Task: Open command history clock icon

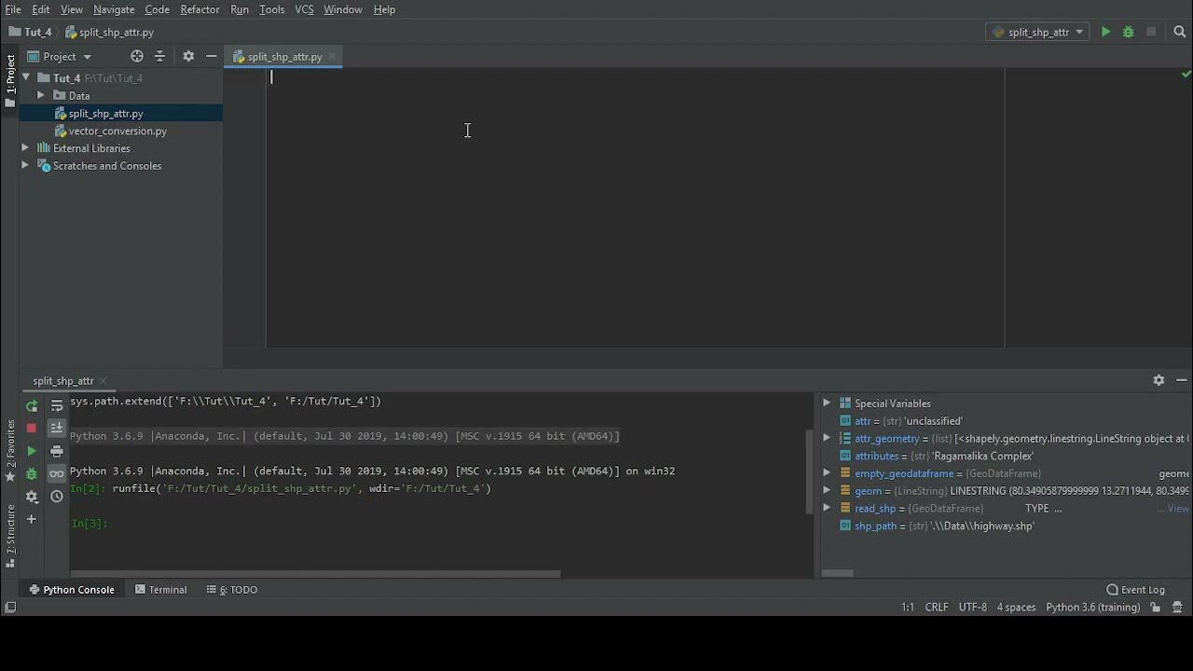Action: (x=57, y=497)
